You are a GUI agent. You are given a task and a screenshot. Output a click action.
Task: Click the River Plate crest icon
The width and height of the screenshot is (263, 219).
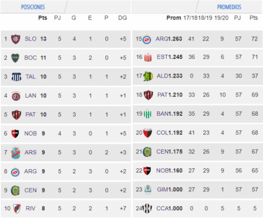(x=17, y=208)
